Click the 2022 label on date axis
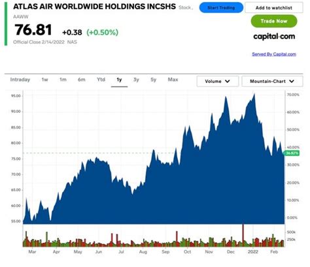Image resolution: width=310 pixels, height=267 pixels. [x=253, y=252]
